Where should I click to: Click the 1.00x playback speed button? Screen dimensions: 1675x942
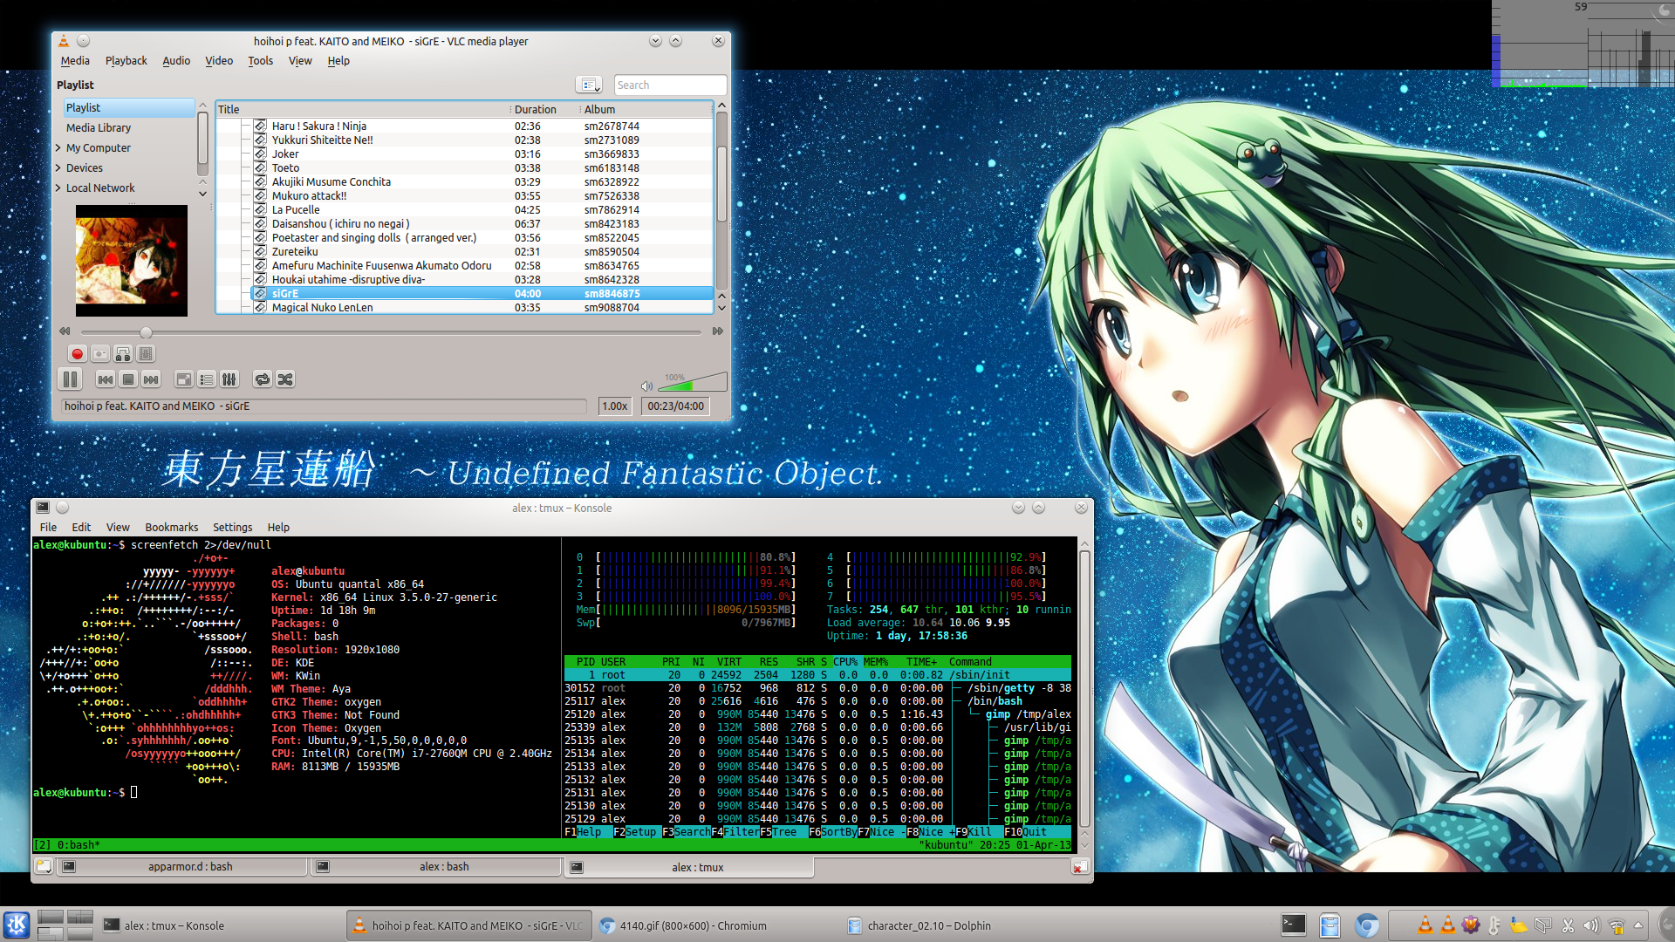[x=615, y=406]
